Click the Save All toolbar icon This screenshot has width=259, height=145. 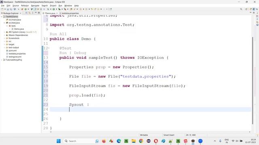(x=11, y=9)
